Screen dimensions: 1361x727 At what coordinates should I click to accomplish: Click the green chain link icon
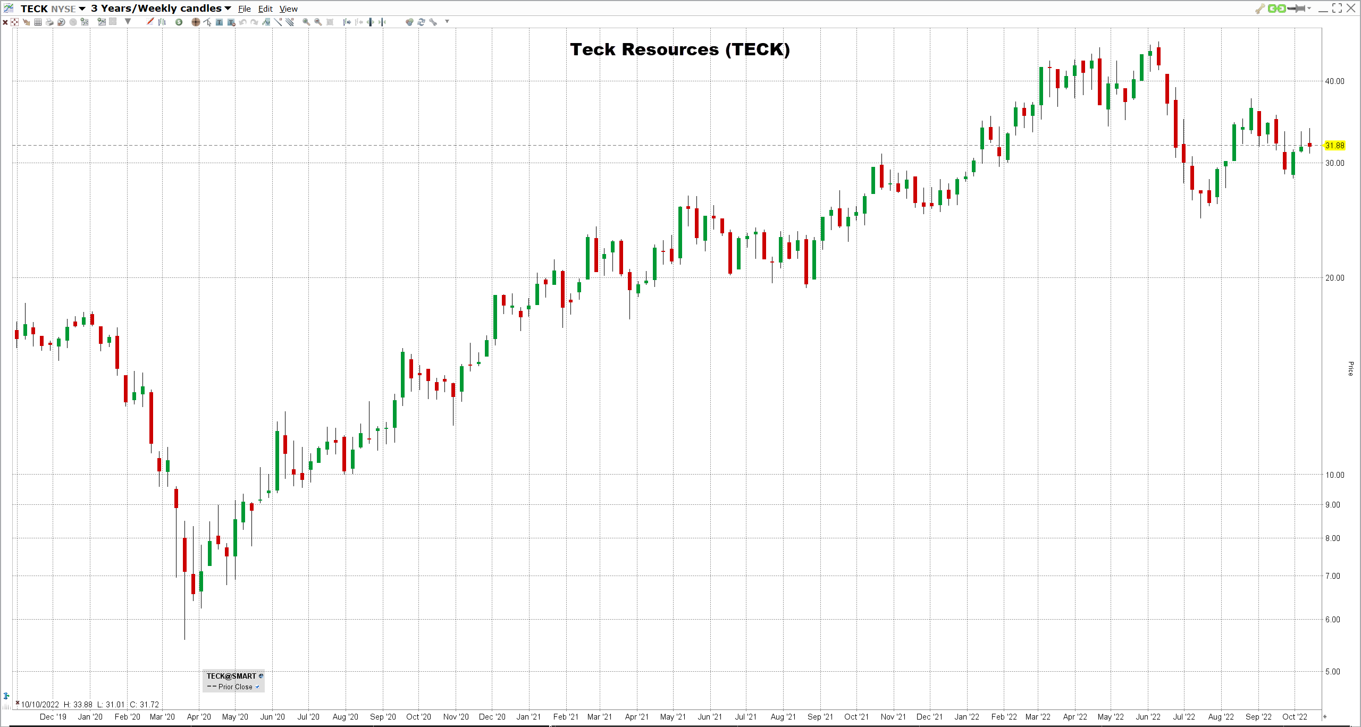click(1276, 9)
